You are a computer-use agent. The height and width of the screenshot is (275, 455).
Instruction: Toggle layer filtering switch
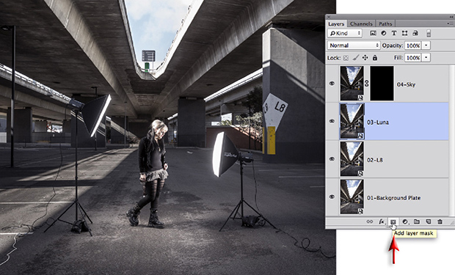click(429, 33)
